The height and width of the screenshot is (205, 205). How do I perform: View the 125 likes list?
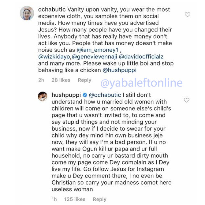(75, 199)
